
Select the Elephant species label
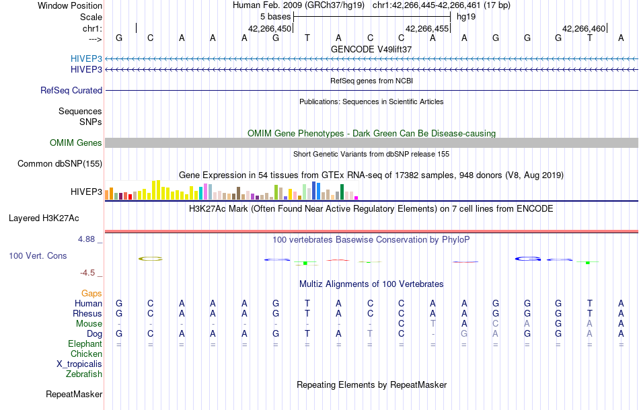(85, 344)
